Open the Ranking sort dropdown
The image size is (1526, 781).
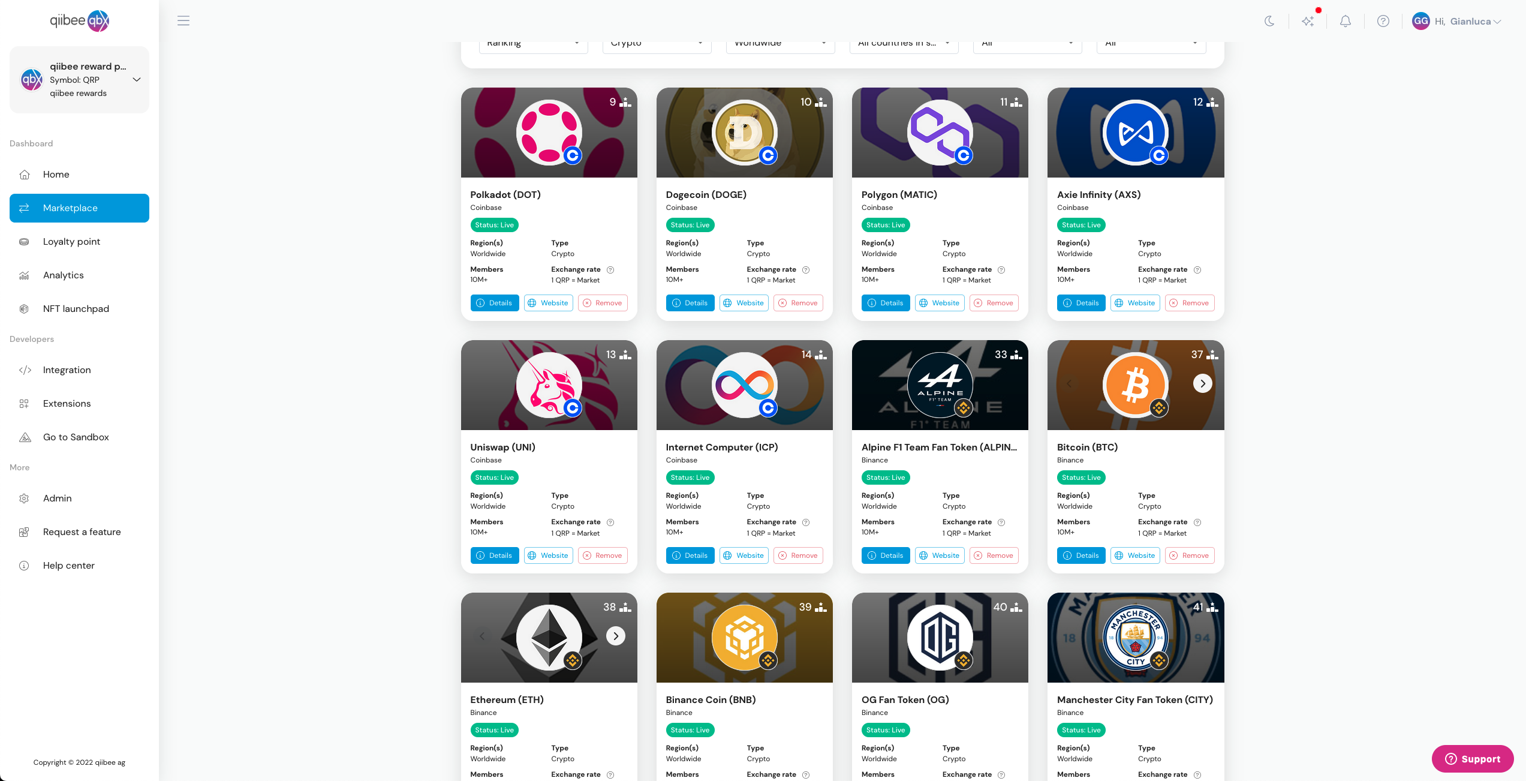click(533, 45)
